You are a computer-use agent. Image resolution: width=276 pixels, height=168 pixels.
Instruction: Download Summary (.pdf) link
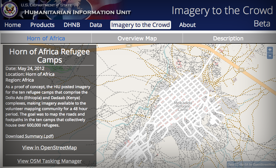pos(30,136)
